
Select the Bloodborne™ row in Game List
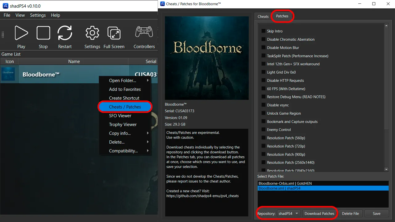click(x=79, y=74)
